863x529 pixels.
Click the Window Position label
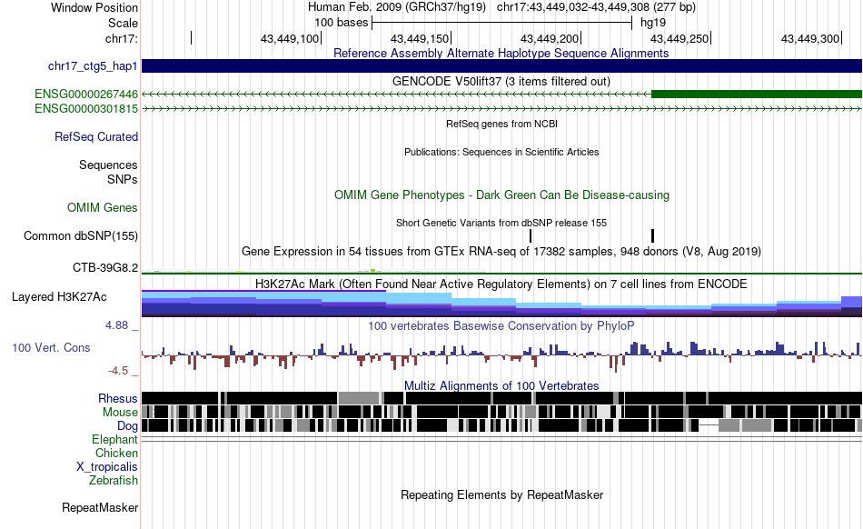[x=94, y=7]
